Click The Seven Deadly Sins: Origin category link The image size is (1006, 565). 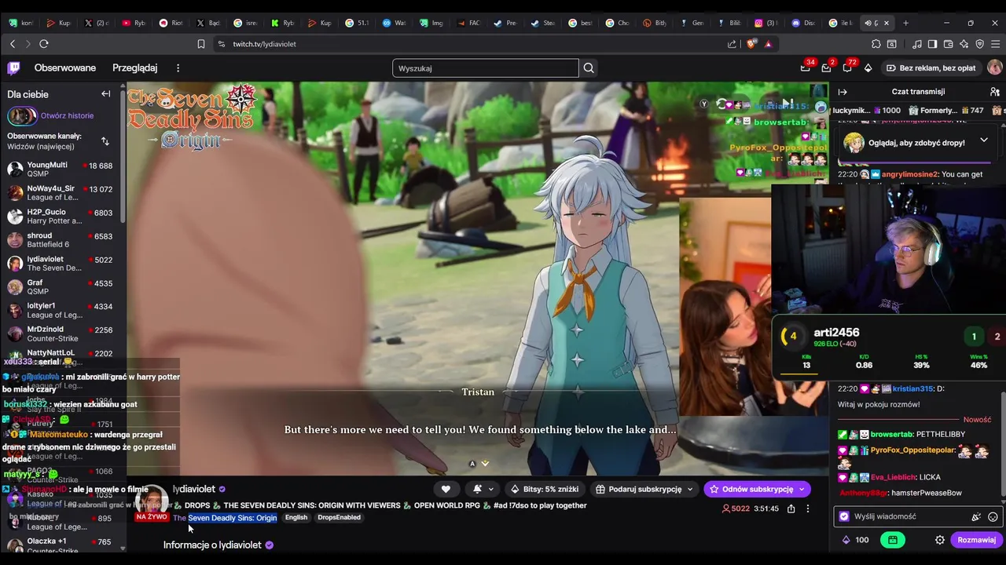pyautogui.click(x=225, y=518)
